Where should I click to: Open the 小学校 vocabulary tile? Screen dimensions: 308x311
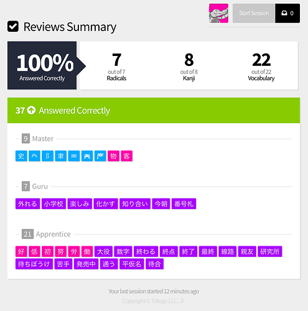pyautogui.click(x=54, y=204)
